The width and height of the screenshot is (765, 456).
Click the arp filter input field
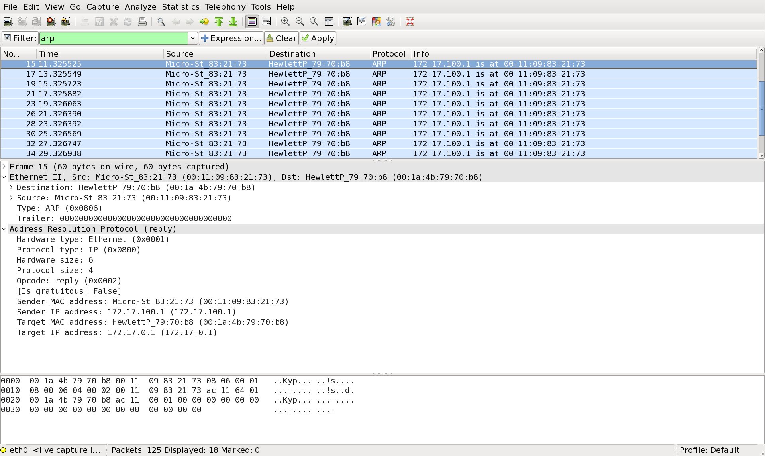pos(114,38)
